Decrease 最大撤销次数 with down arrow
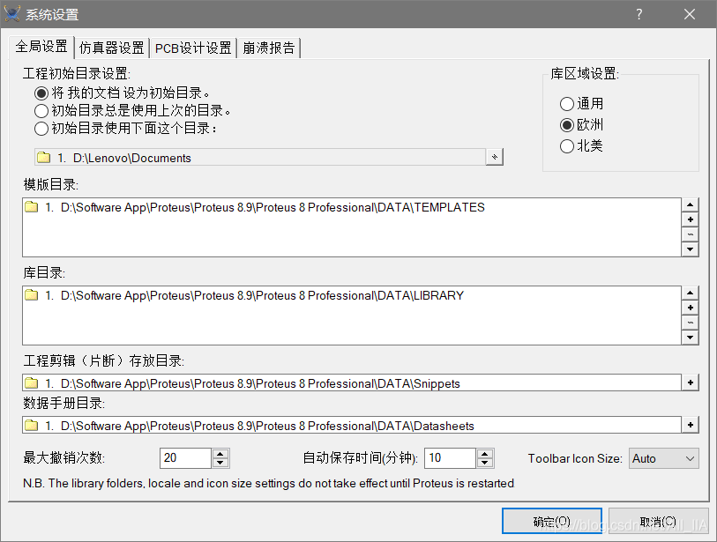The width and height of the screenshot is (717, 542). point(220,463)
